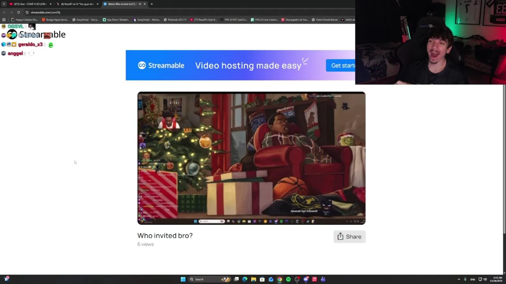506x284 pixels.
Task: Open Microsoft Store from taskbar
Action: [x=262, y=279]
